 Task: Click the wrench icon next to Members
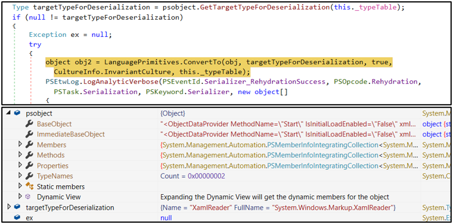click(x=29, y=145)
